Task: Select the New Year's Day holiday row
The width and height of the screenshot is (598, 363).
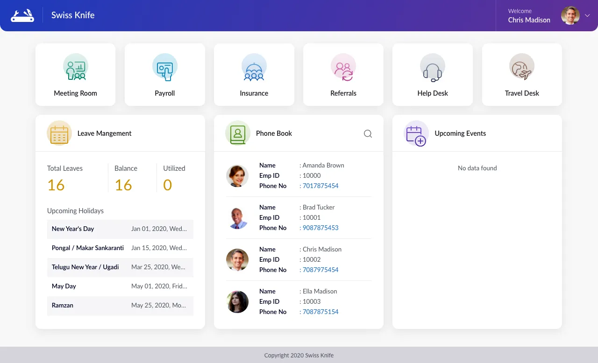Action: tap(120, 229)
